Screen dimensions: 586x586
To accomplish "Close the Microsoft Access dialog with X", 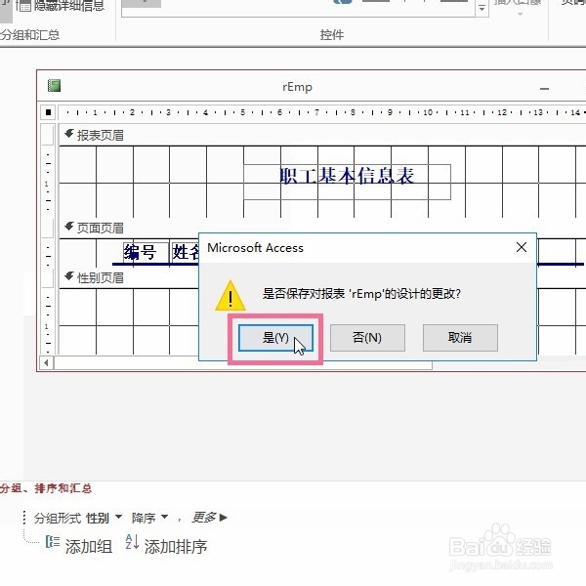I will [x=522, y=247].
